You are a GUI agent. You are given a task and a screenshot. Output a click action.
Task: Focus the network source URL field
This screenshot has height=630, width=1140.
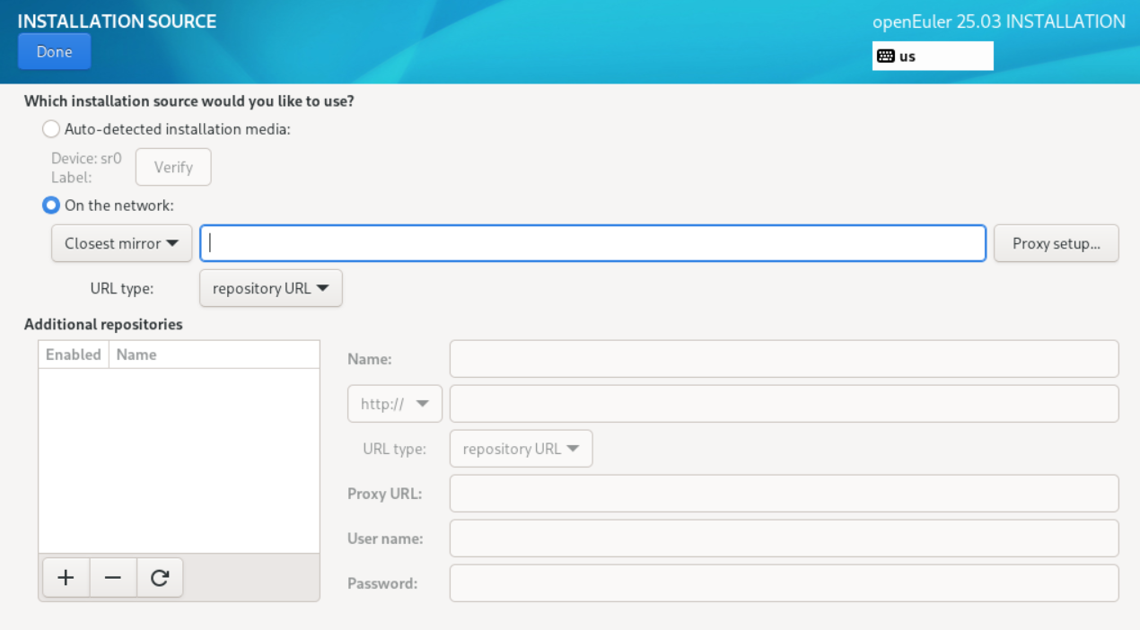tap(592, 243)
